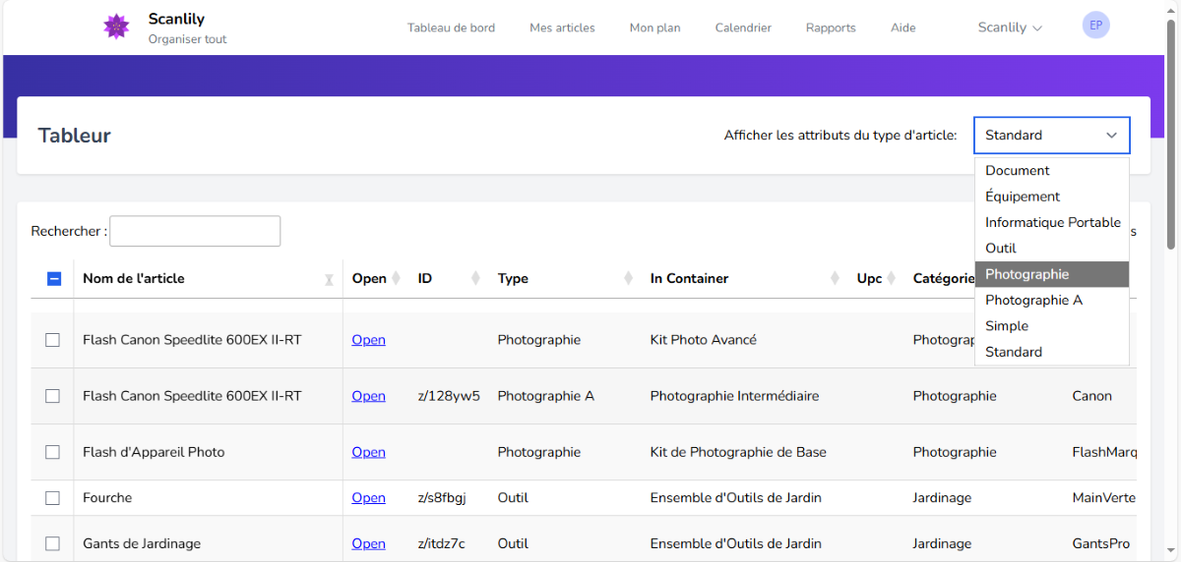Select Gants de Jardinage row checkbox
Viewport: 1181px width, 562px height.
pyautogui.click(x=53, y=543)
